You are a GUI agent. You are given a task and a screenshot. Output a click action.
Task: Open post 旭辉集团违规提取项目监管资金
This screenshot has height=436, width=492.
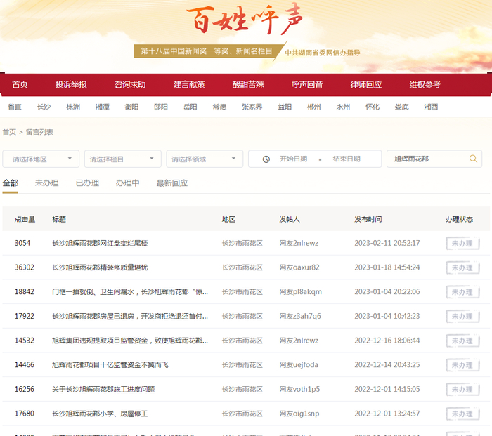(130, 341)
